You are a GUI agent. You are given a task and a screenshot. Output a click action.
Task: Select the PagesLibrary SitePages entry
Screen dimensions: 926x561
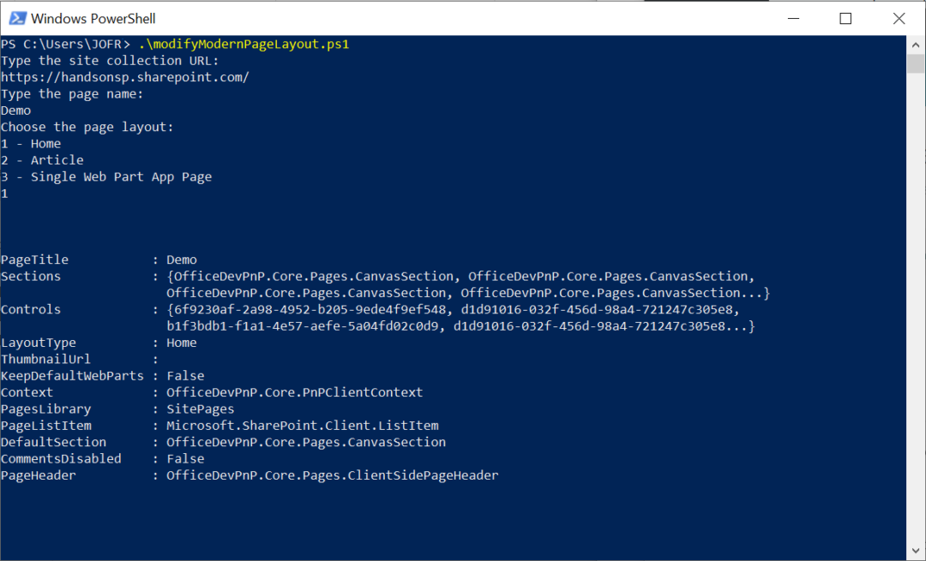click(201, 409)
